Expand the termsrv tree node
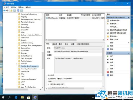133x100 pixels. 17,64
